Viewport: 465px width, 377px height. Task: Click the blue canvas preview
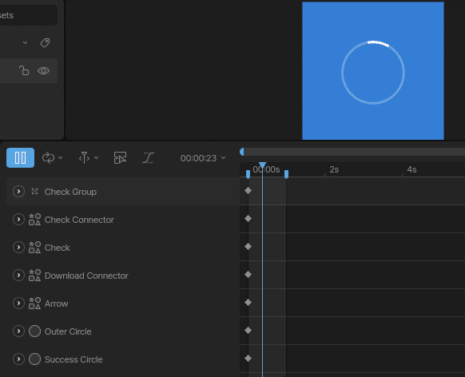373,70
